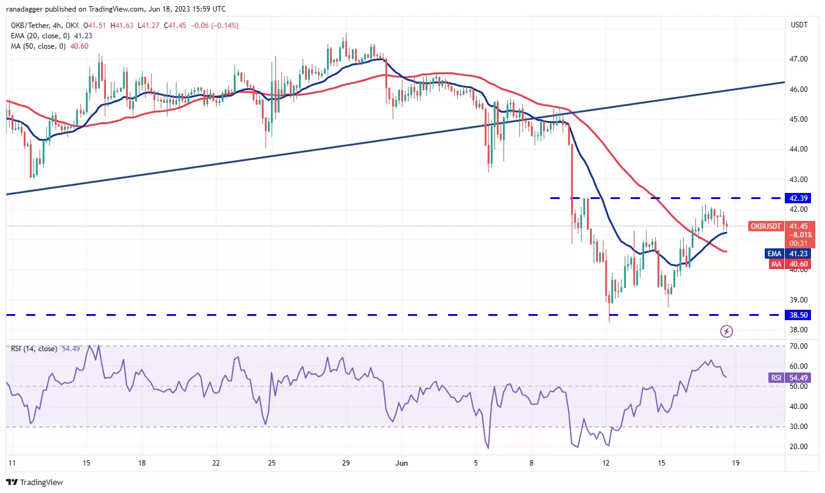825x493 pixels.
Task: Click the TradingView logo icon
Action: [x=12, y=482]
